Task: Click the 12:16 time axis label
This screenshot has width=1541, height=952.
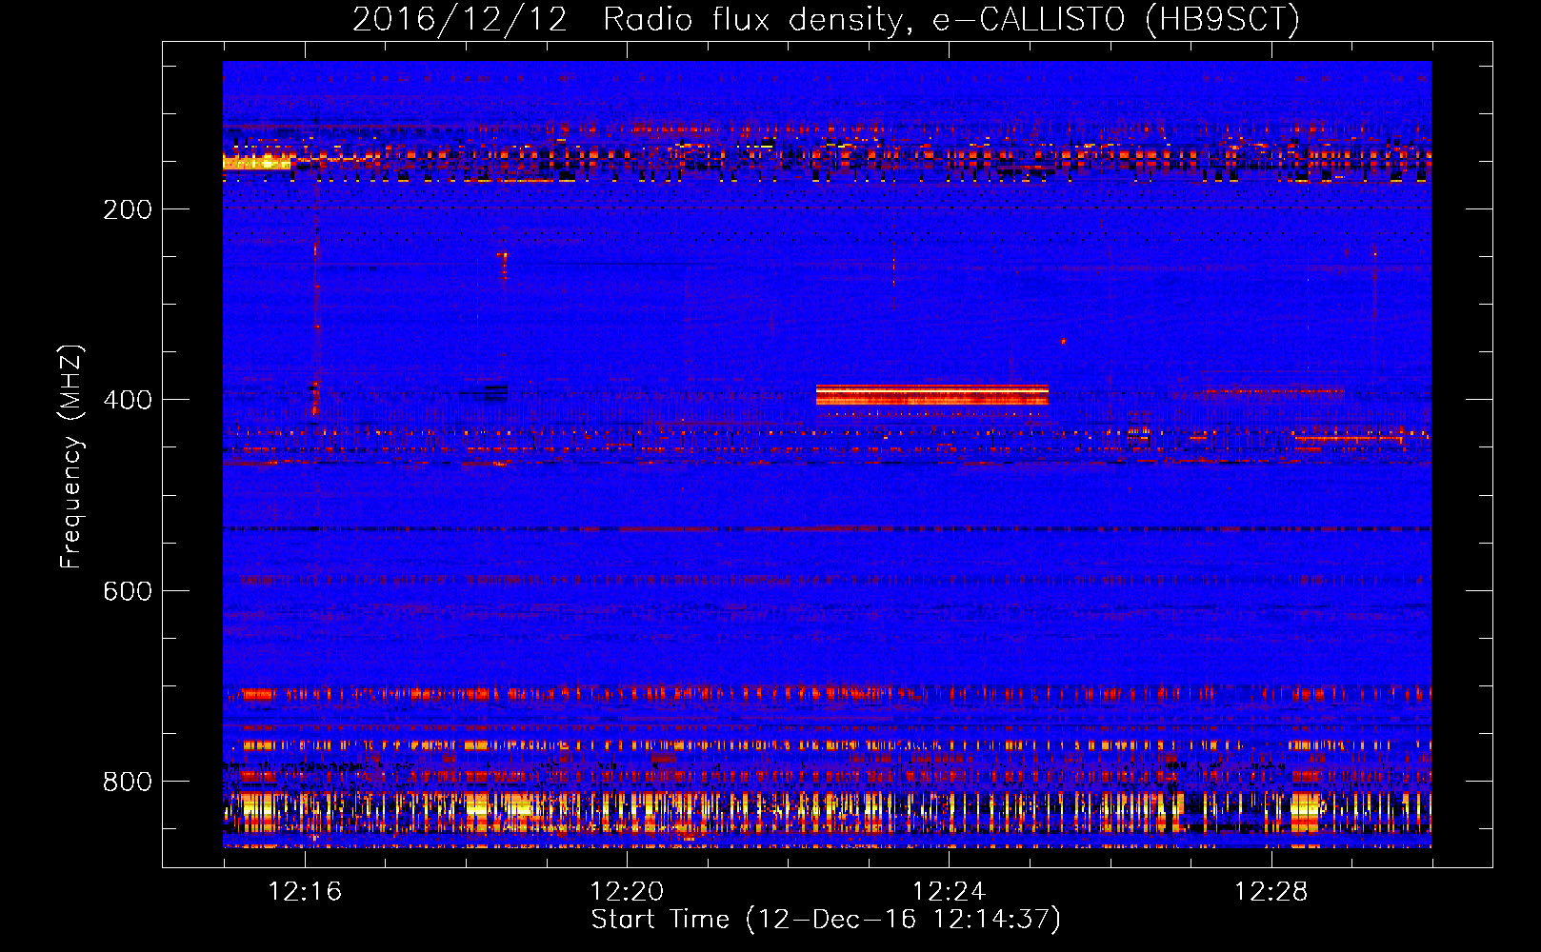Action: (x=305, y=892)
